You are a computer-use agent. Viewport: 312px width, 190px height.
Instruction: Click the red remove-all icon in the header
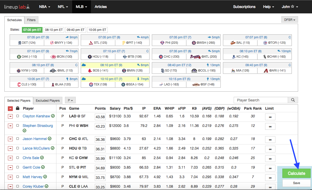point(10,108)
